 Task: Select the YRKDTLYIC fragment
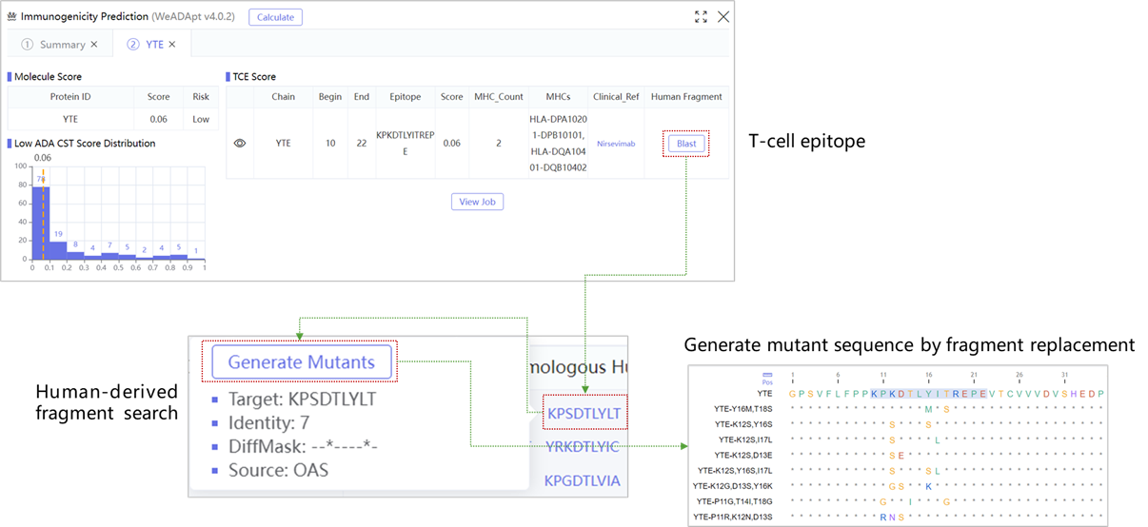coord(583,447)
